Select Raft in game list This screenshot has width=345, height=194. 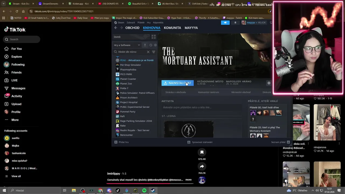coord(122,116)
